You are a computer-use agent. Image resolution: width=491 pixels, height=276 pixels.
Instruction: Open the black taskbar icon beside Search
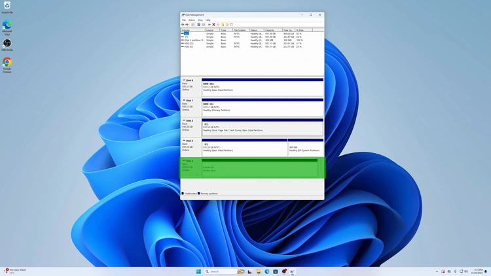249,271
